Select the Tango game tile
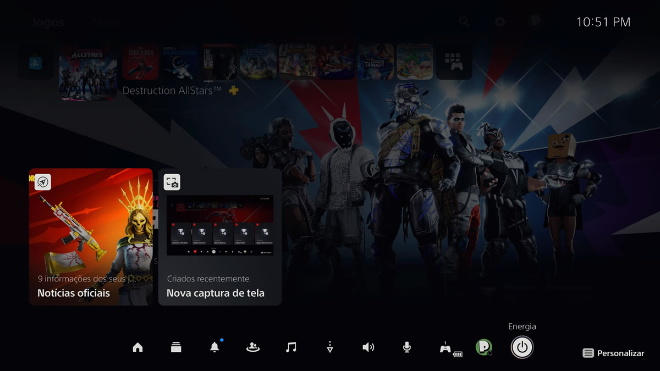Image resolution: width=660 pixels, height=371 pixels. (x=376, y=62)
